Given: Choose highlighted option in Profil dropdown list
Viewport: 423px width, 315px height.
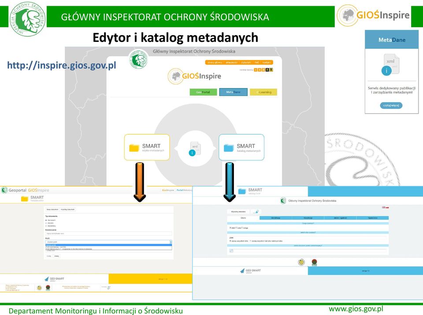Looking at the screenshot, I should pyautogui.click(x=108, y=245).
